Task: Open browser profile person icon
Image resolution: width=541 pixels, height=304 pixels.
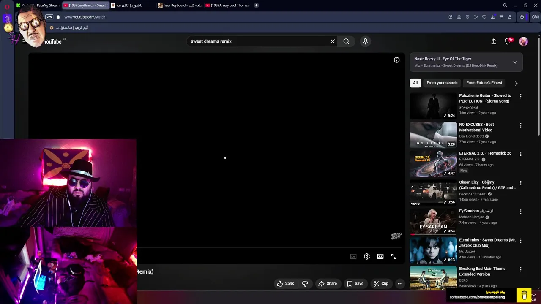Action: (x=510, y=17)
